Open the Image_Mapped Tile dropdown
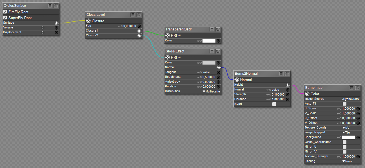The height and width of the screenshot is (168, 365). pyautogui.click(x=346, y=132)
